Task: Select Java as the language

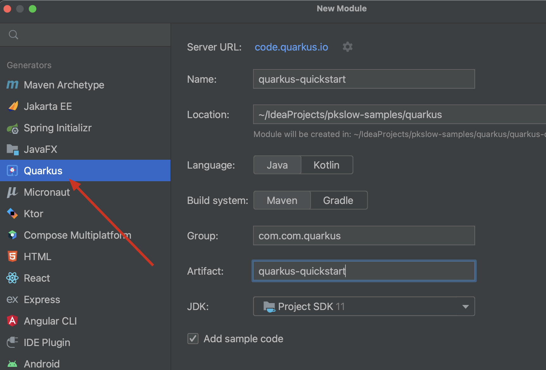Action: [277, 165]
